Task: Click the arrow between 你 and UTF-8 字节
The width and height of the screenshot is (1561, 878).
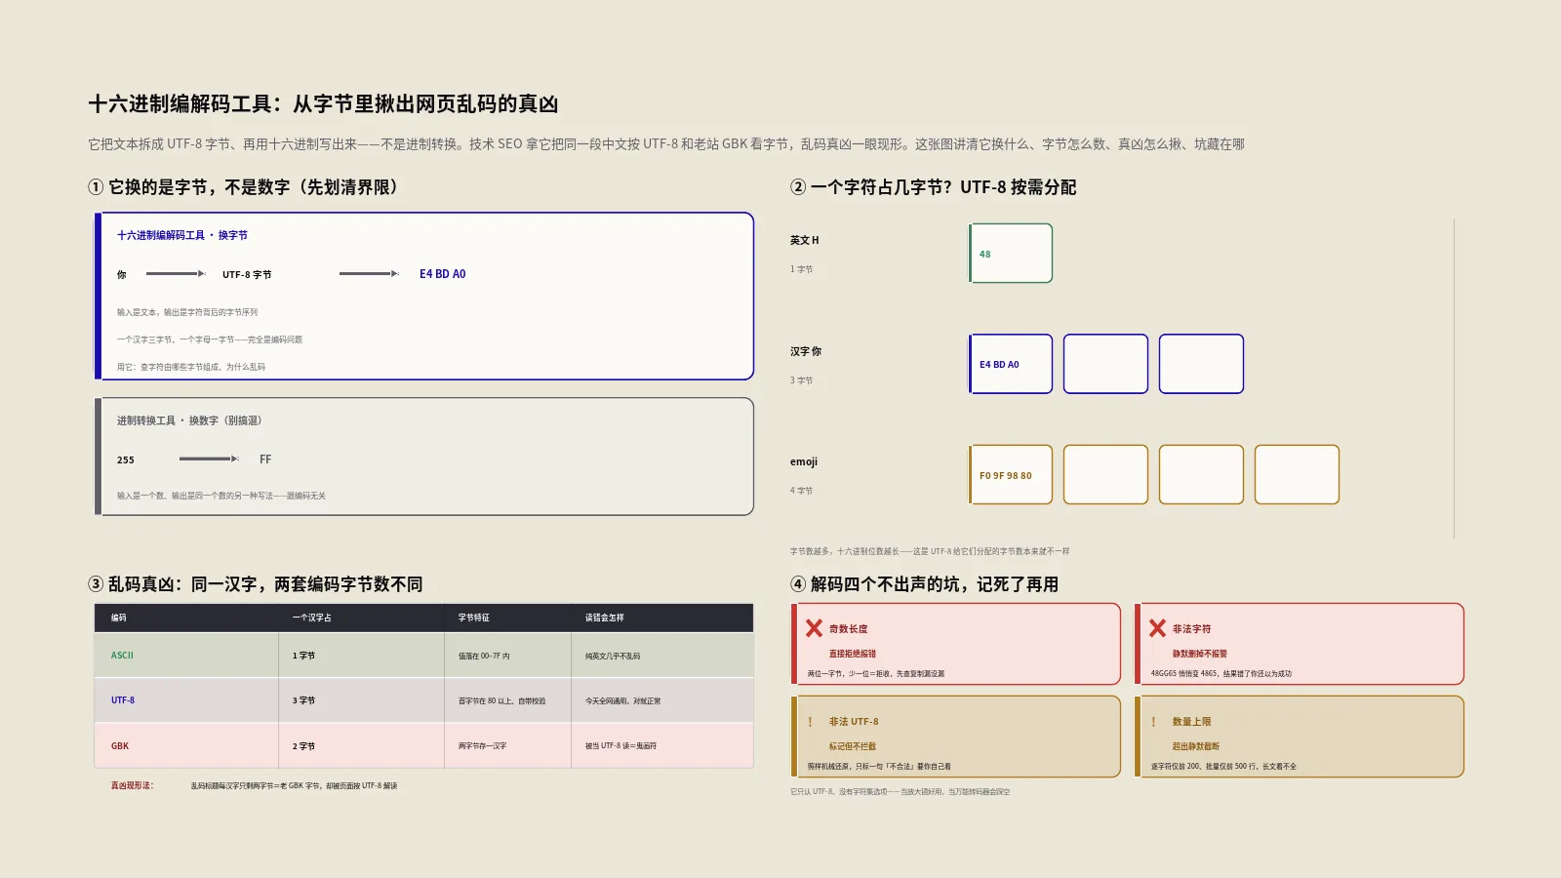Action: pos(176,274)
